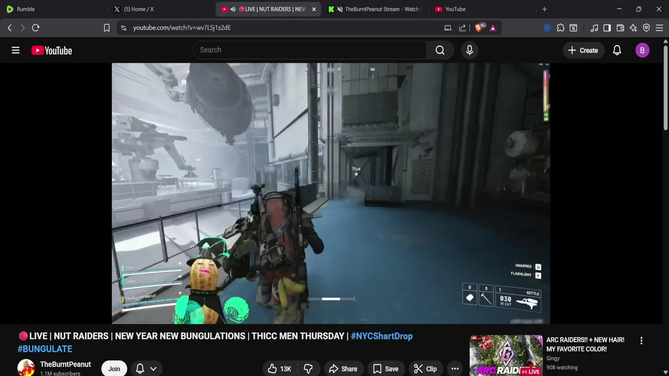
Task: Open the #NYCShartDrop hashtag link
Action: pos(382,336)
